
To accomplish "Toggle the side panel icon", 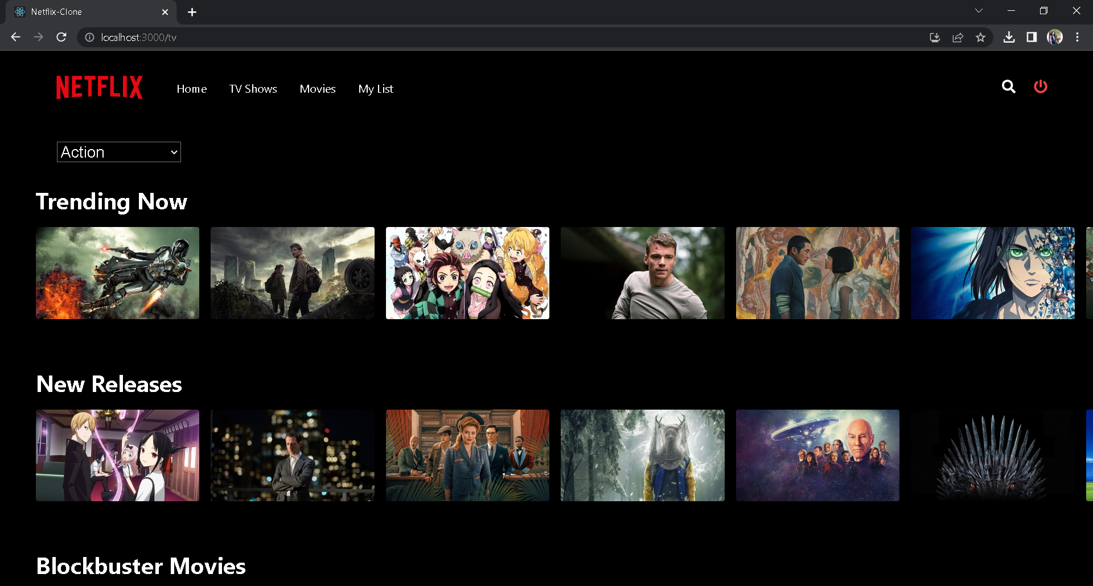I will (x=1032, y=37).
